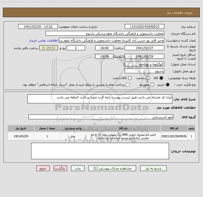
Task: Click the واحد شمارش column header
Action: [73, 128]
